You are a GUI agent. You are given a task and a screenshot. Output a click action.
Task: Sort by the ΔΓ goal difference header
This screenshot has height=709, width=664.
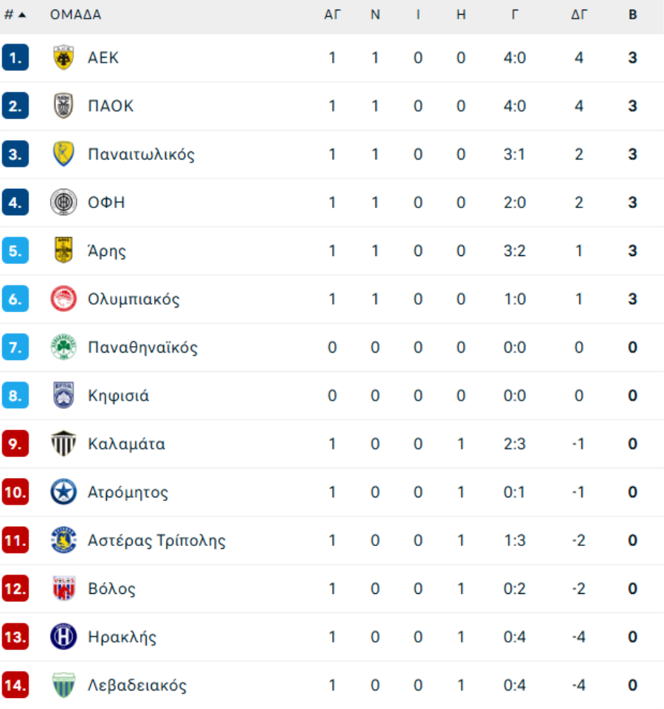[x=579, y=15]
